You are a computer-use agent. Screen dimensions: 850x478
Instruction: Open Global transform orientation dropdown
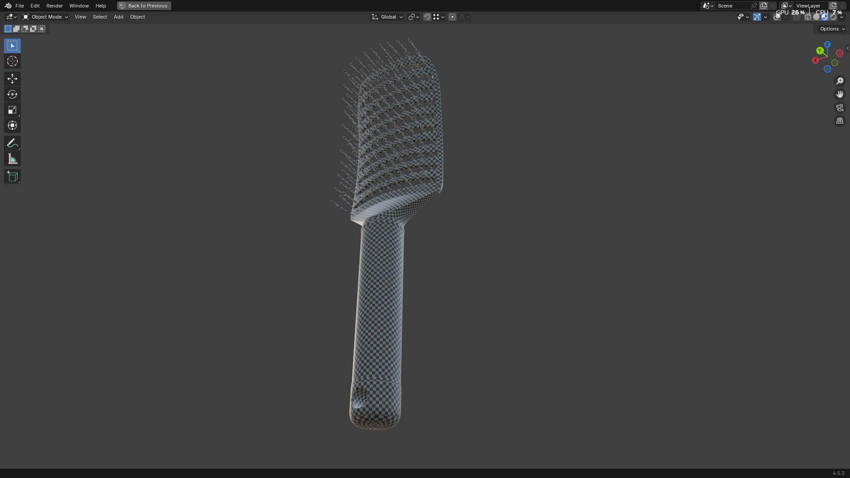(x=387, y=17)
